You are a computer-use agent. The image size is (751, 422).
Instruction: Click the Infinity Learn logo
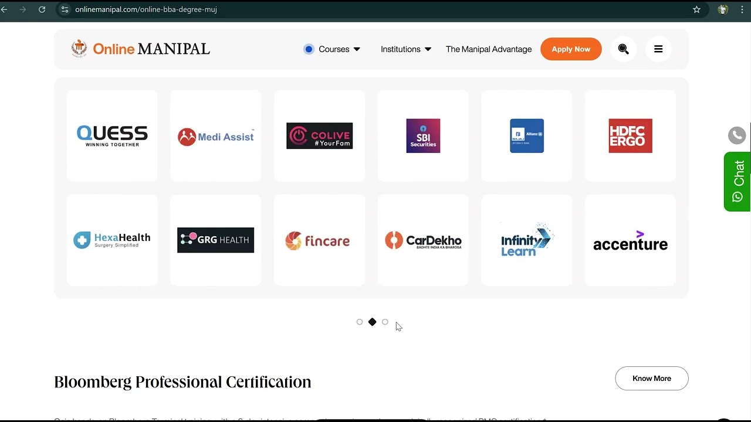click(527, 240)
